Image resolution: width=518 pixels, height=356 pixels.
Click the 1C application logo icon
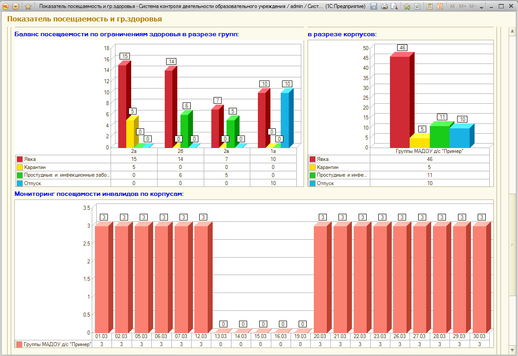[6, 6]
